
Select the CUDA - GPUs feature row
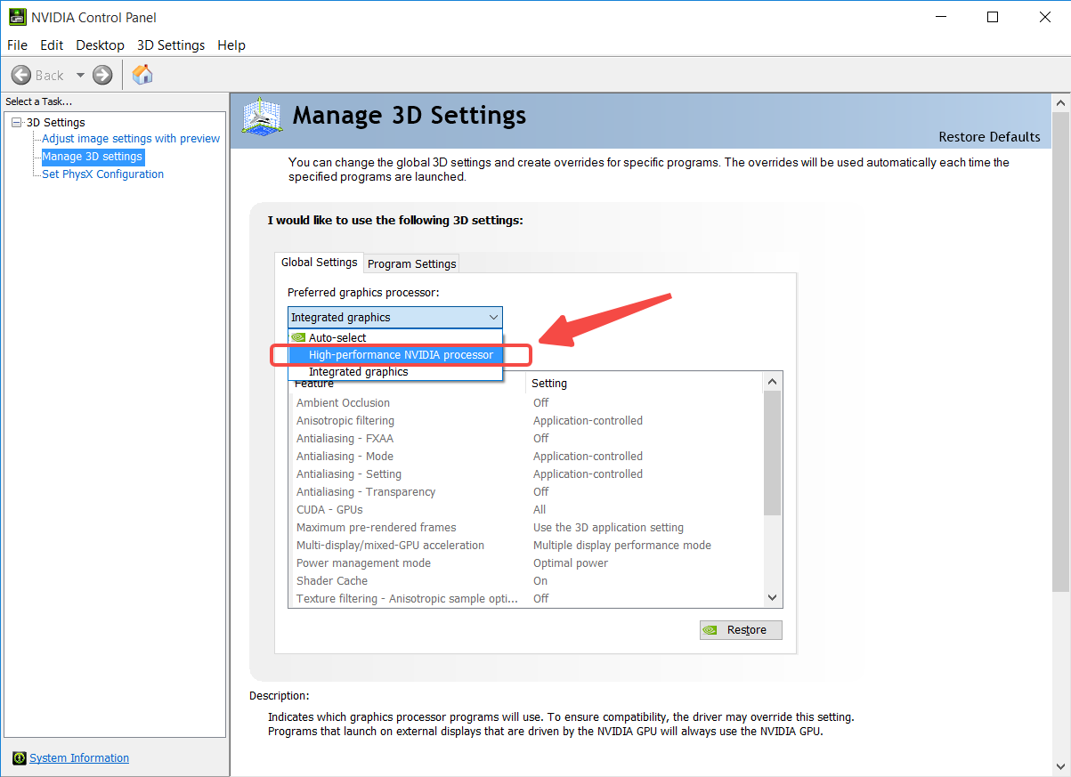(x=525, y=510)
